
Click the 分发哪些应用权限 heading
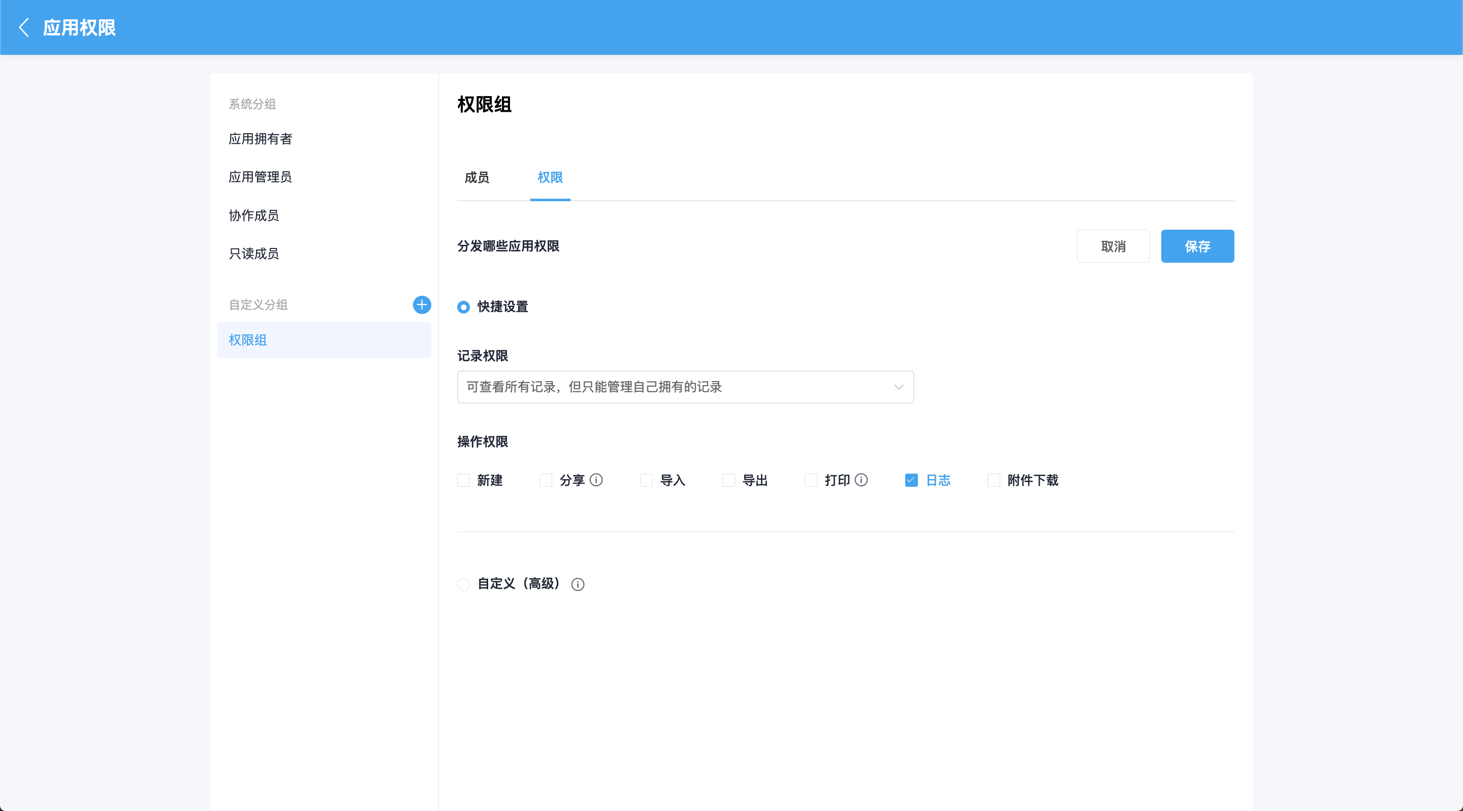click(508, 246)
